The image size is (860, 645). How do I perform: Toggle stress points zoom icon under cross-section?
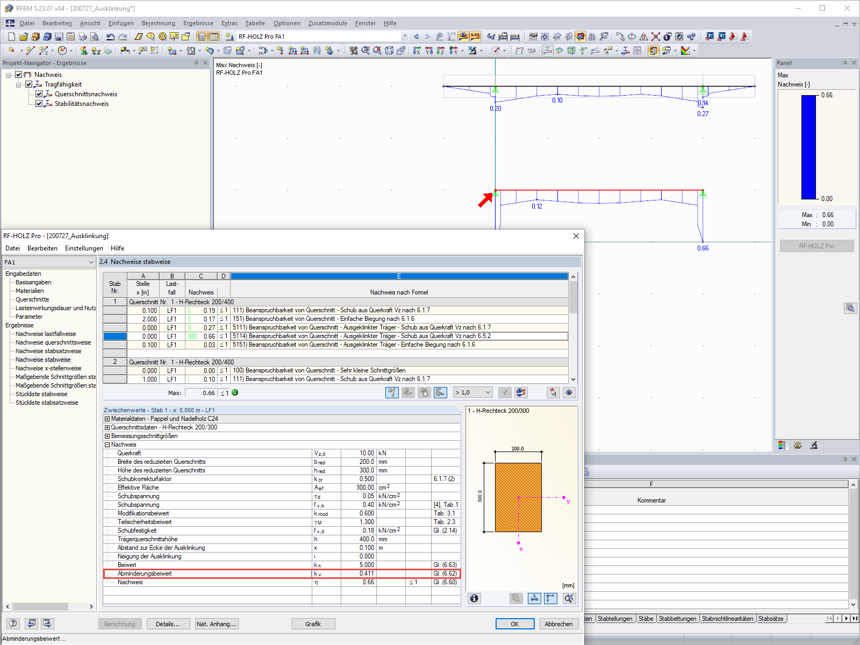tap(515, 598)
